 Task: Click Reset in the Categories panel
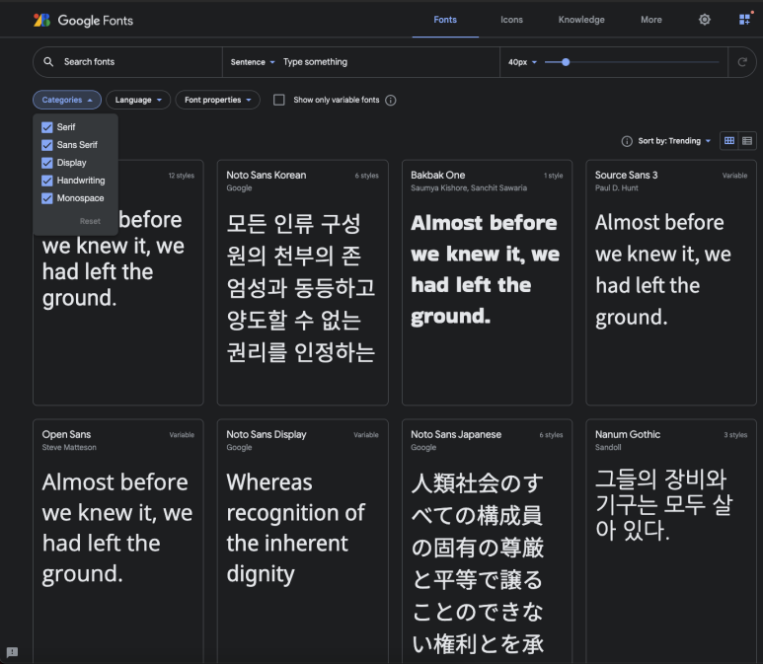coord(90,221)
